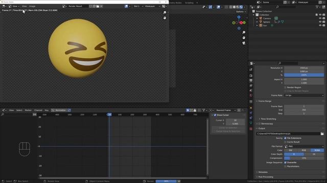Expand the Post Processing panel
Screen dimensions: 327x183
coord(266,177)
